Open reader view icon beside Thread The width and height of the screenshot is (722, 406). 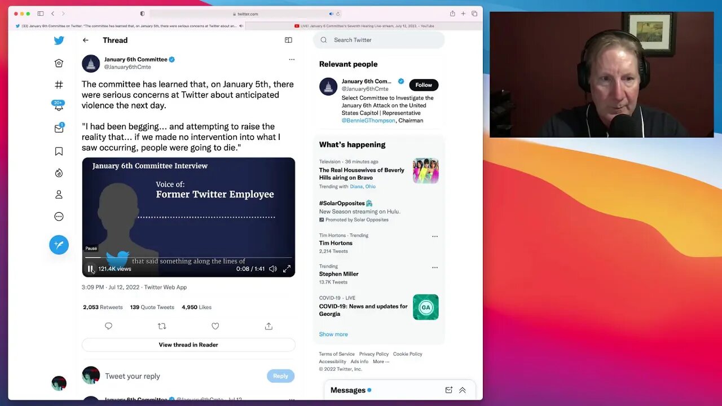[288, 40]
